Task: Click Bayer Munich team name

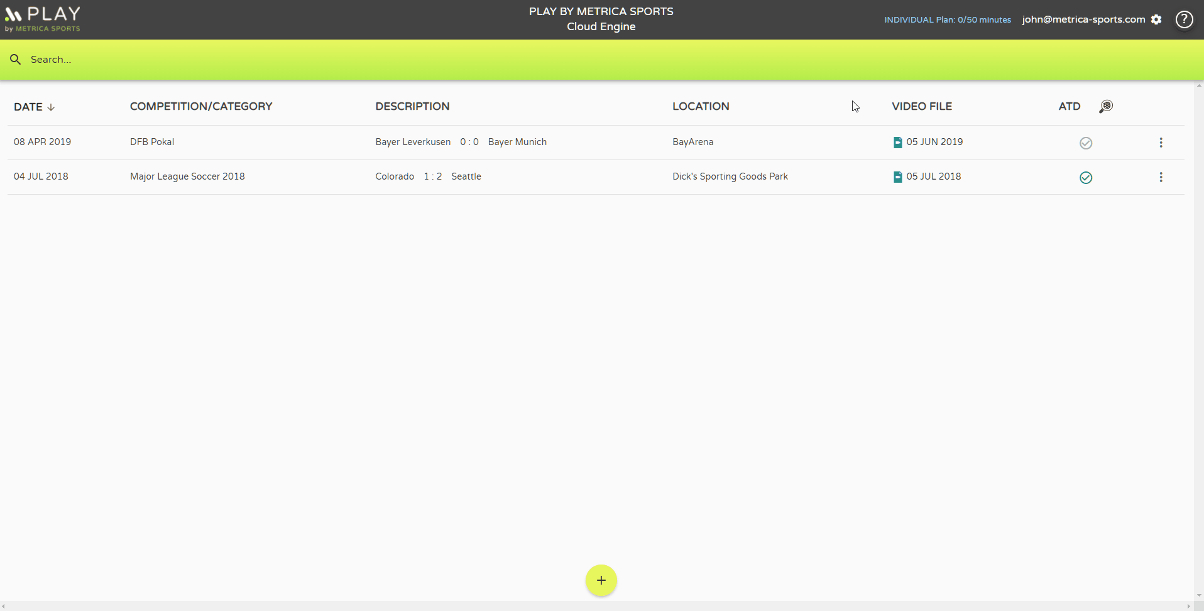Action: [x=517, y=142]
